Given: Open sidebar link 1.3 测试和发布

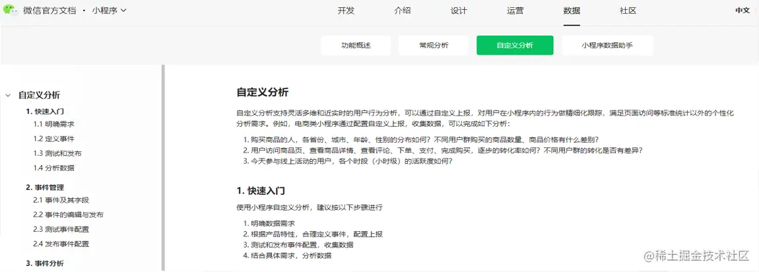Looking at the screenshot, I should (x=57, y=153).
